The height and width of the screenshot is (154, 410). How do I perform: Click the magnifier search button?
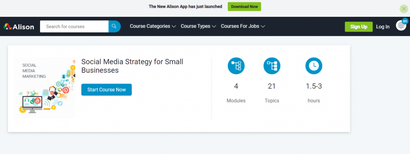coord(114,26)
